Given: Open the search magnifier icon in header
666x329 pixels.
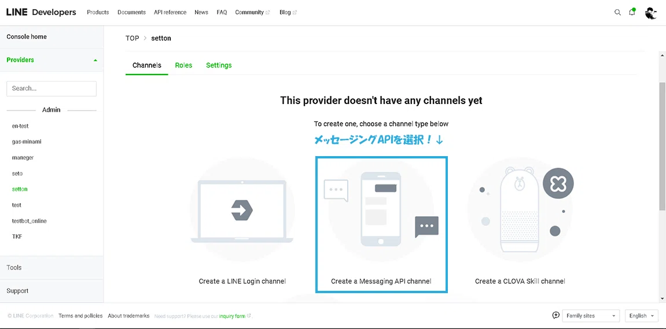Looking at the screenshot, I should click(x=617, y=12).
